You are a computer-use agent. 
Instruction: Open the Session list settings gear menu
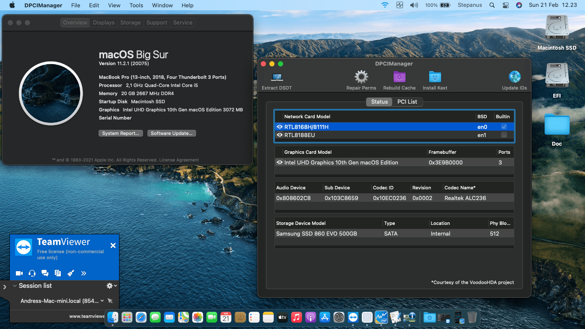110,286
